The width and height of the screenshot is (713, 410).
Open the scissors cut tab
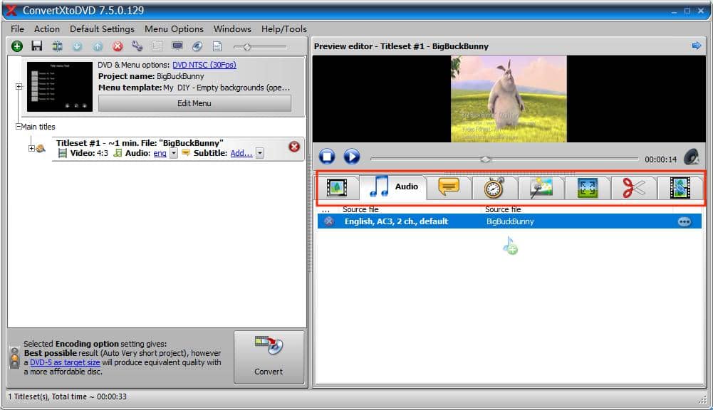click(x=633, y=187)
